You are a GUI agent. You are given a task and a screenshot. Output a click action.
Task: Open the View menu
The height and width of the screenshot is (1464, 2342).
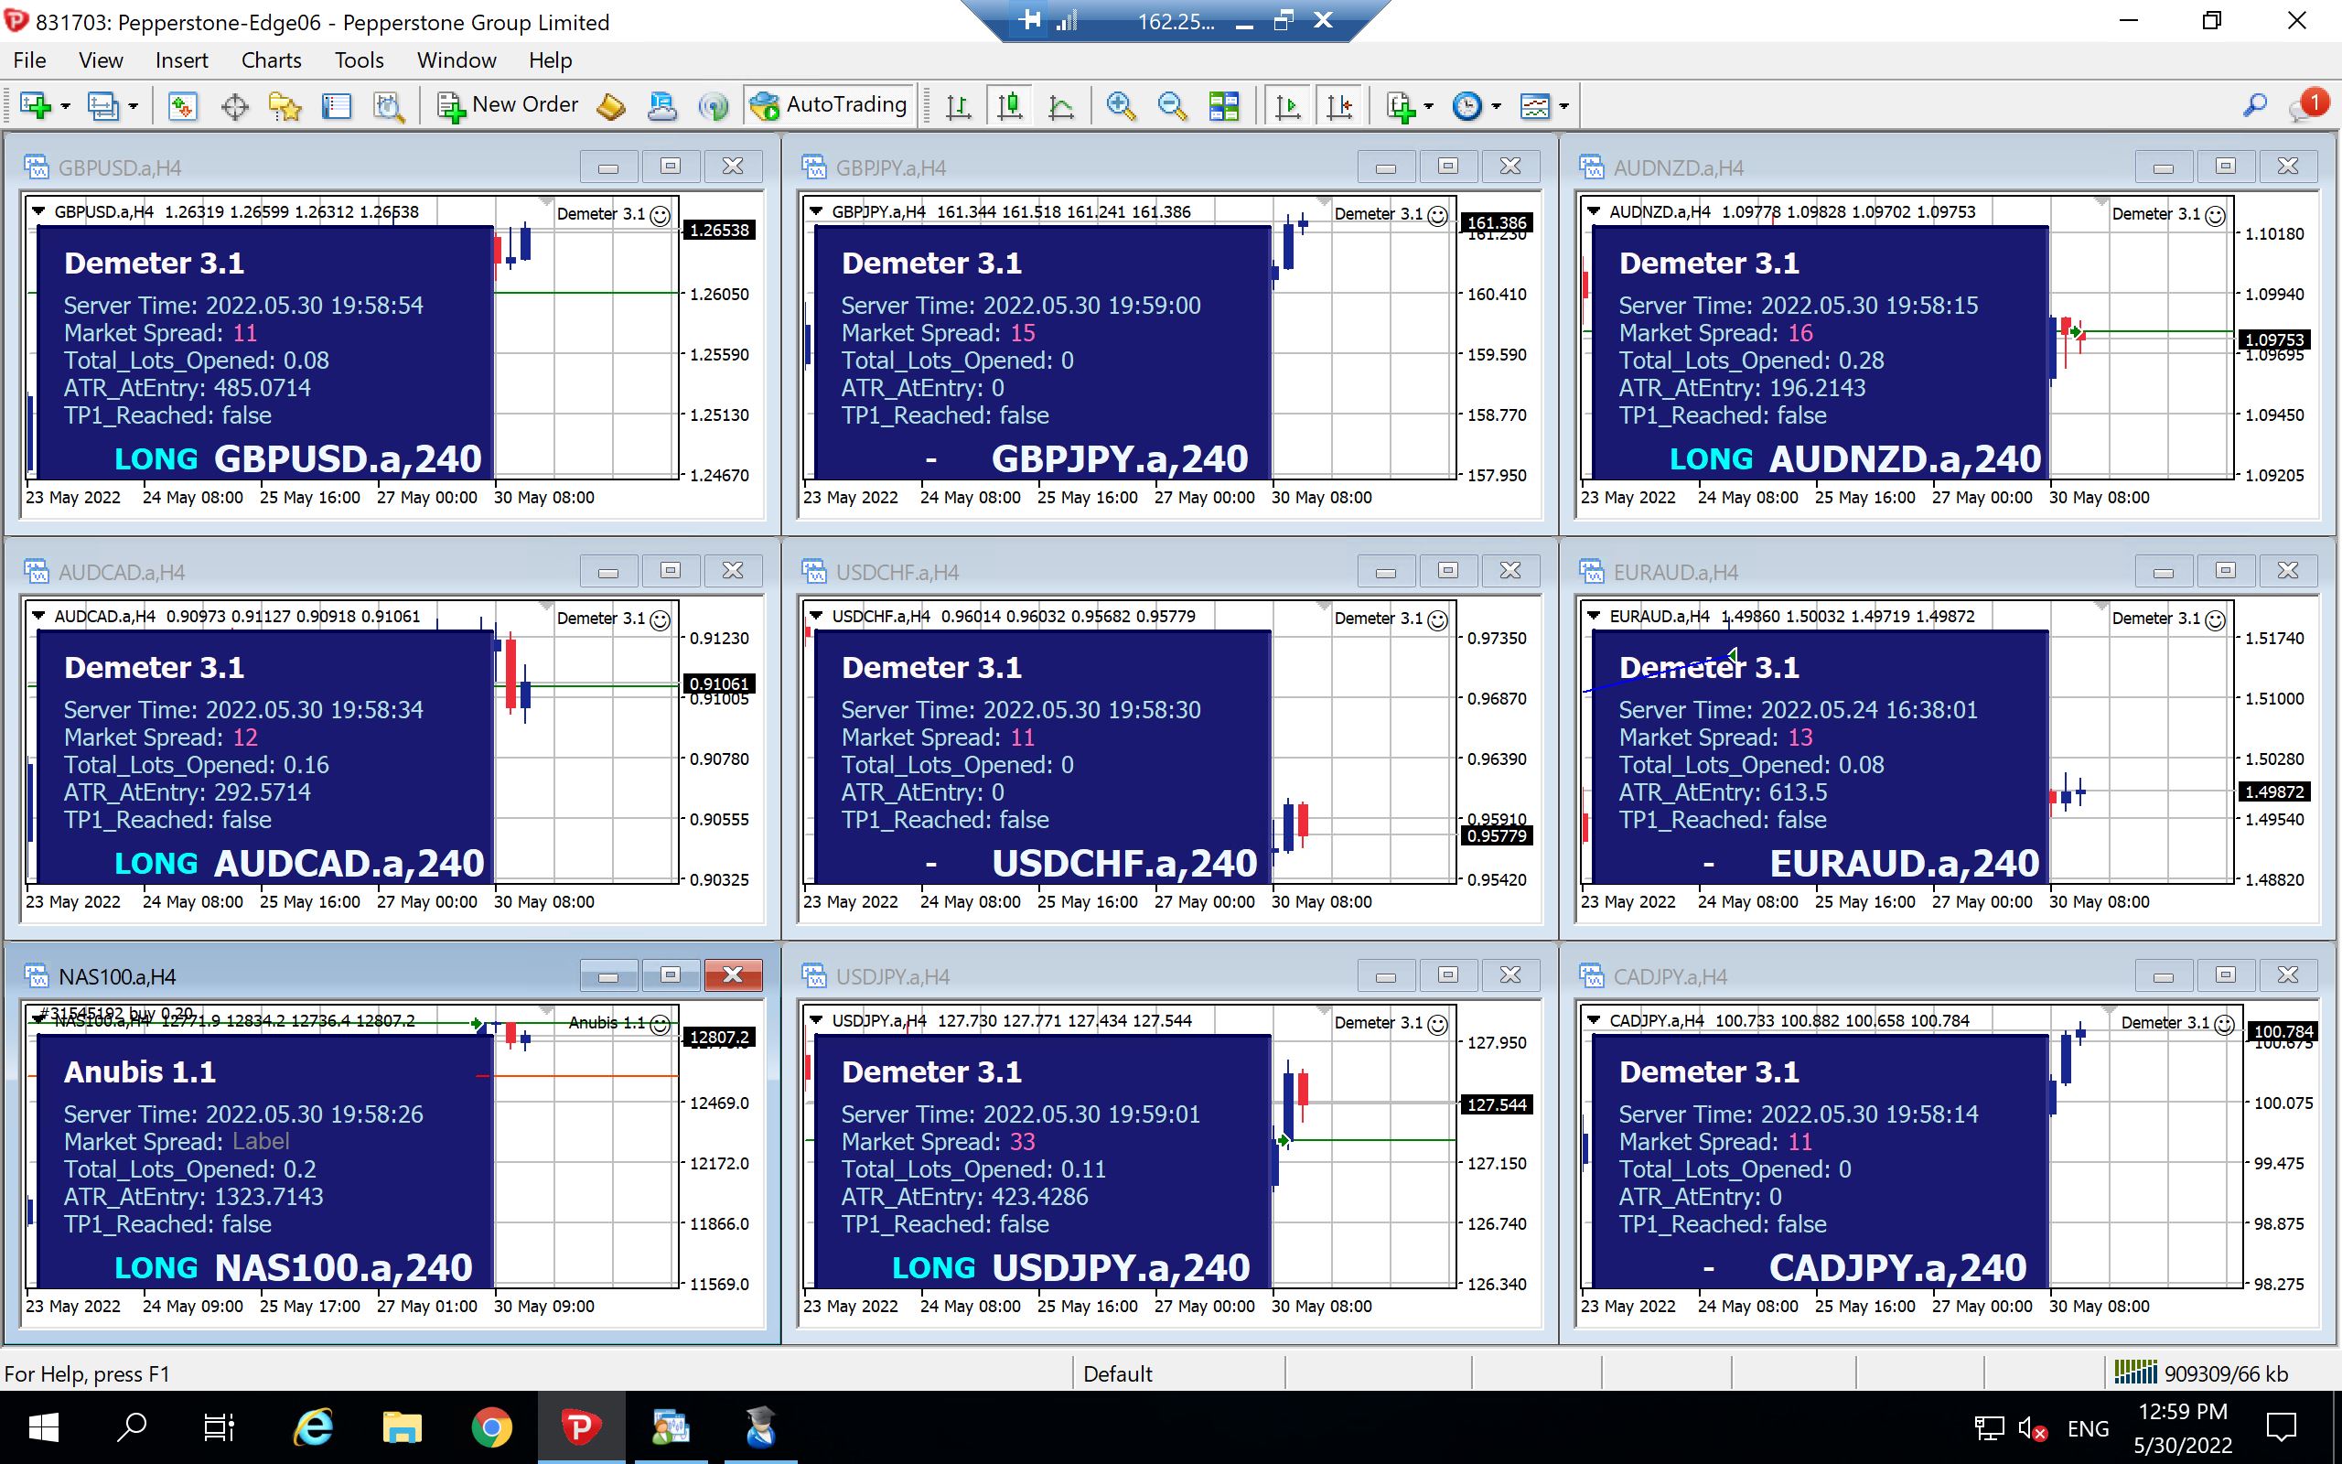(x=101, y=60)
